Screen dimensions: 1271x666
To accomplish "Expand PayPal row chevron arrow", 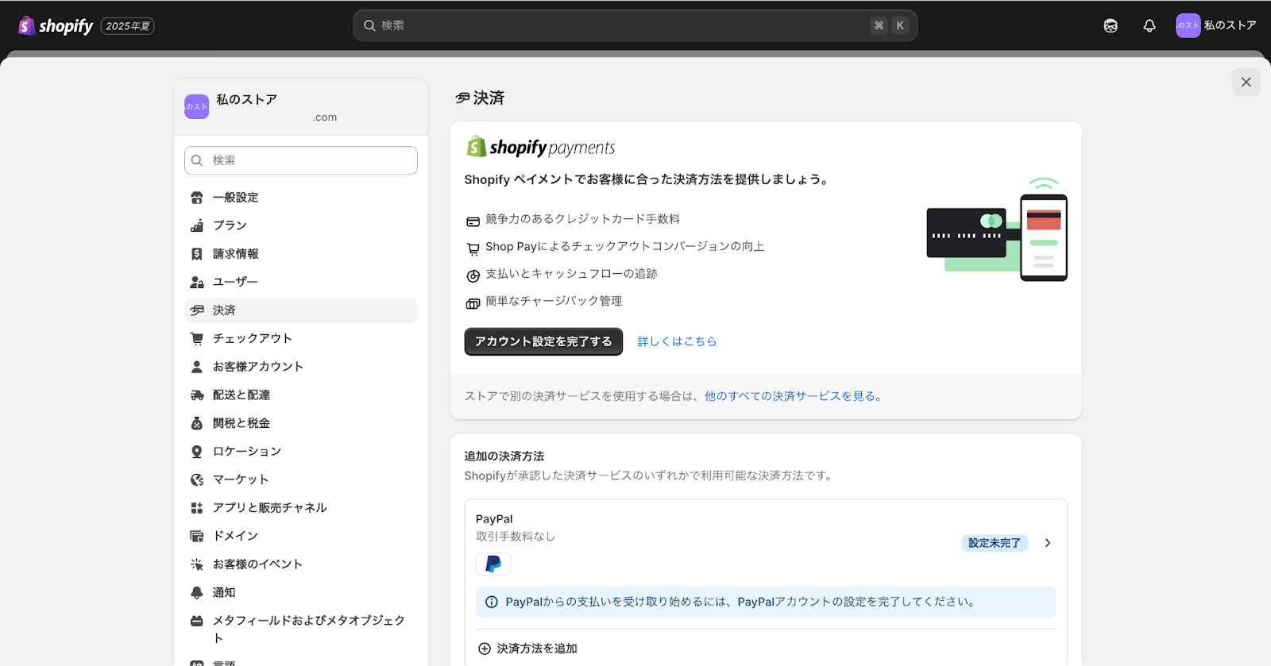I will click(1048, 543).
